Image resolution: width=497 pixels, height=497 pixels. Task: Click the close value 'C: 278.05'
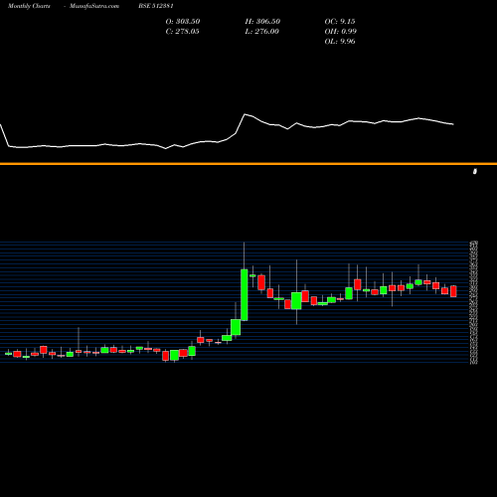183,31
